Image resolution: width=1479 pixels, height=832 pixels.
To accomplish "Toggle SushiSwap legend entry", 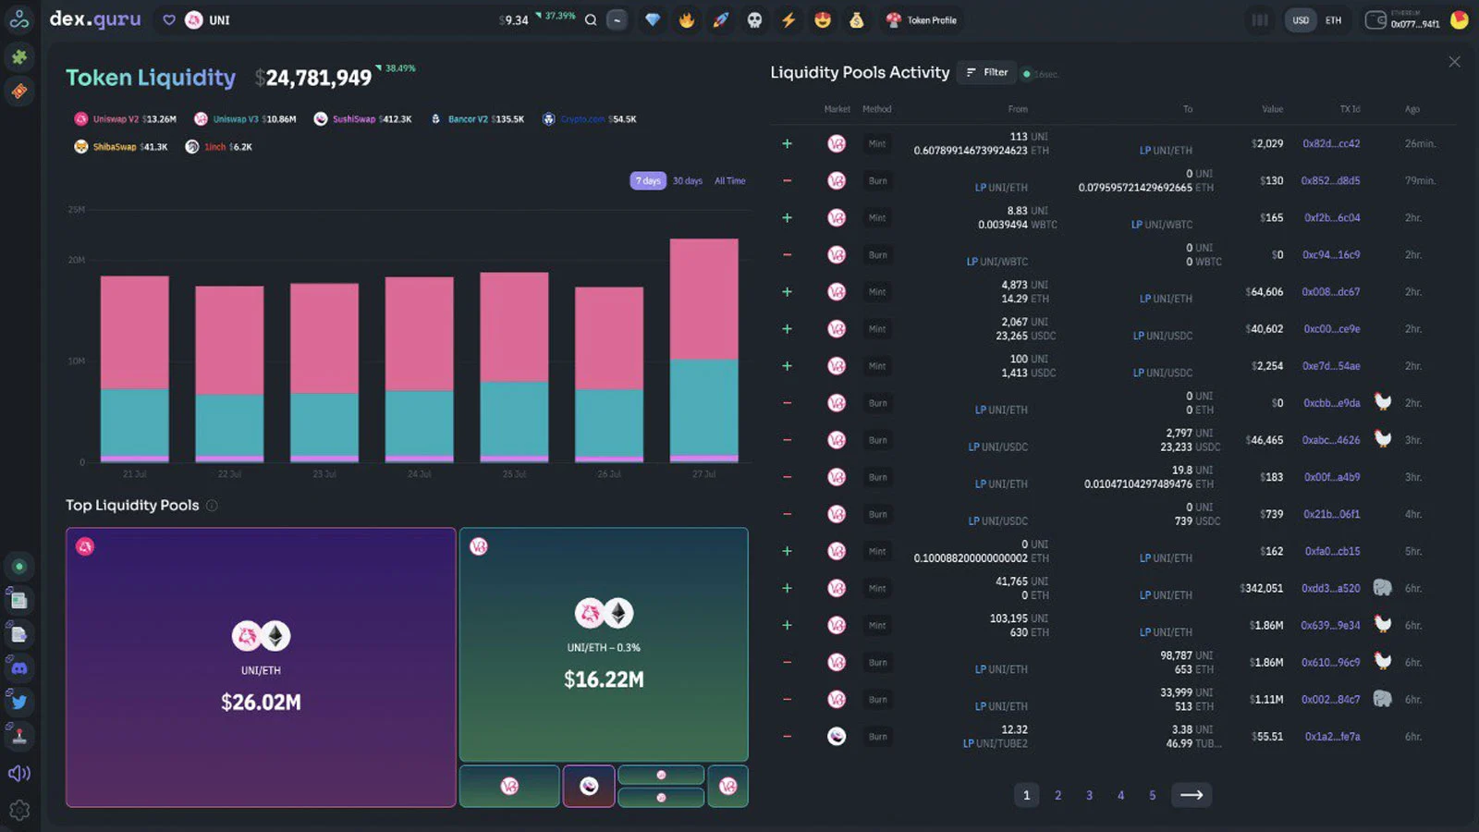I will [x=363, y=119].
